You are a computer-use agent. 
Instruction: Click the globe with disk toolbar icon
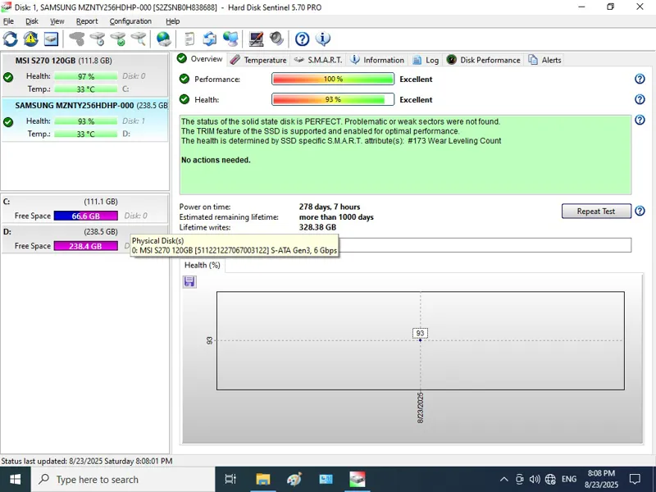(163, 39)
